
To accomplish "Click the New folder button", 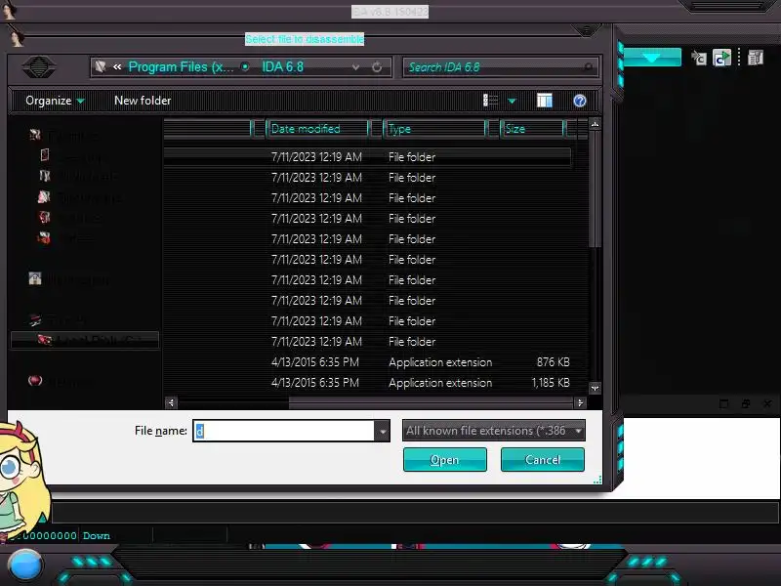I will (143, 101).
